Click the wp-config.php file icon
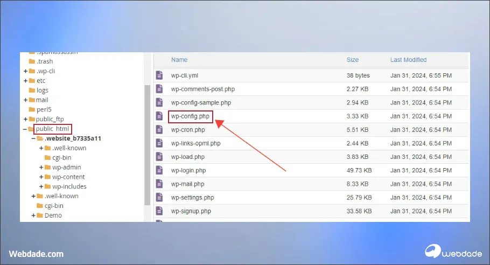The width and height of the screenshot is (490, 265). point(159,116)
